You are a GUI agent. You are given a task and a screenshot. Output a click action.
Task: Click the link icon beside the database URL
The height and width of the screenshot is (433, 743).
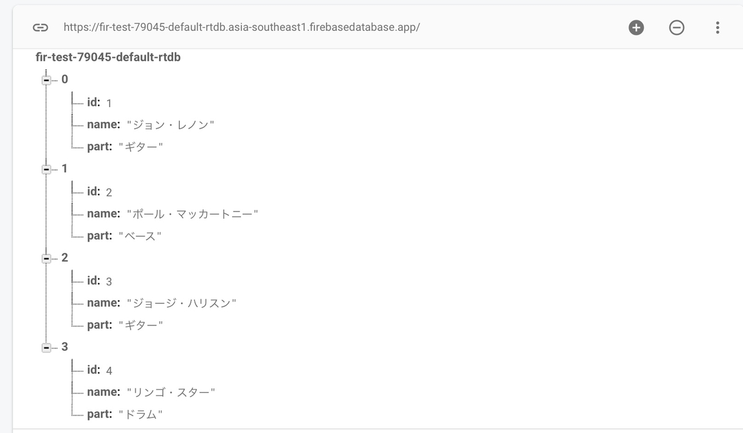(40, 27)
